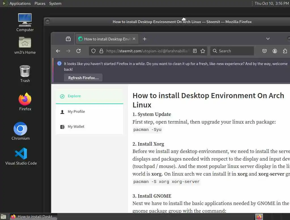Click the info icon in the notification bar

[x=59, y=64]
